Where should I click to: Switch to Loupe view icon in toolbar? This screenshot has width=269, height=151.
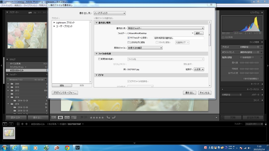tap(60, 117)
